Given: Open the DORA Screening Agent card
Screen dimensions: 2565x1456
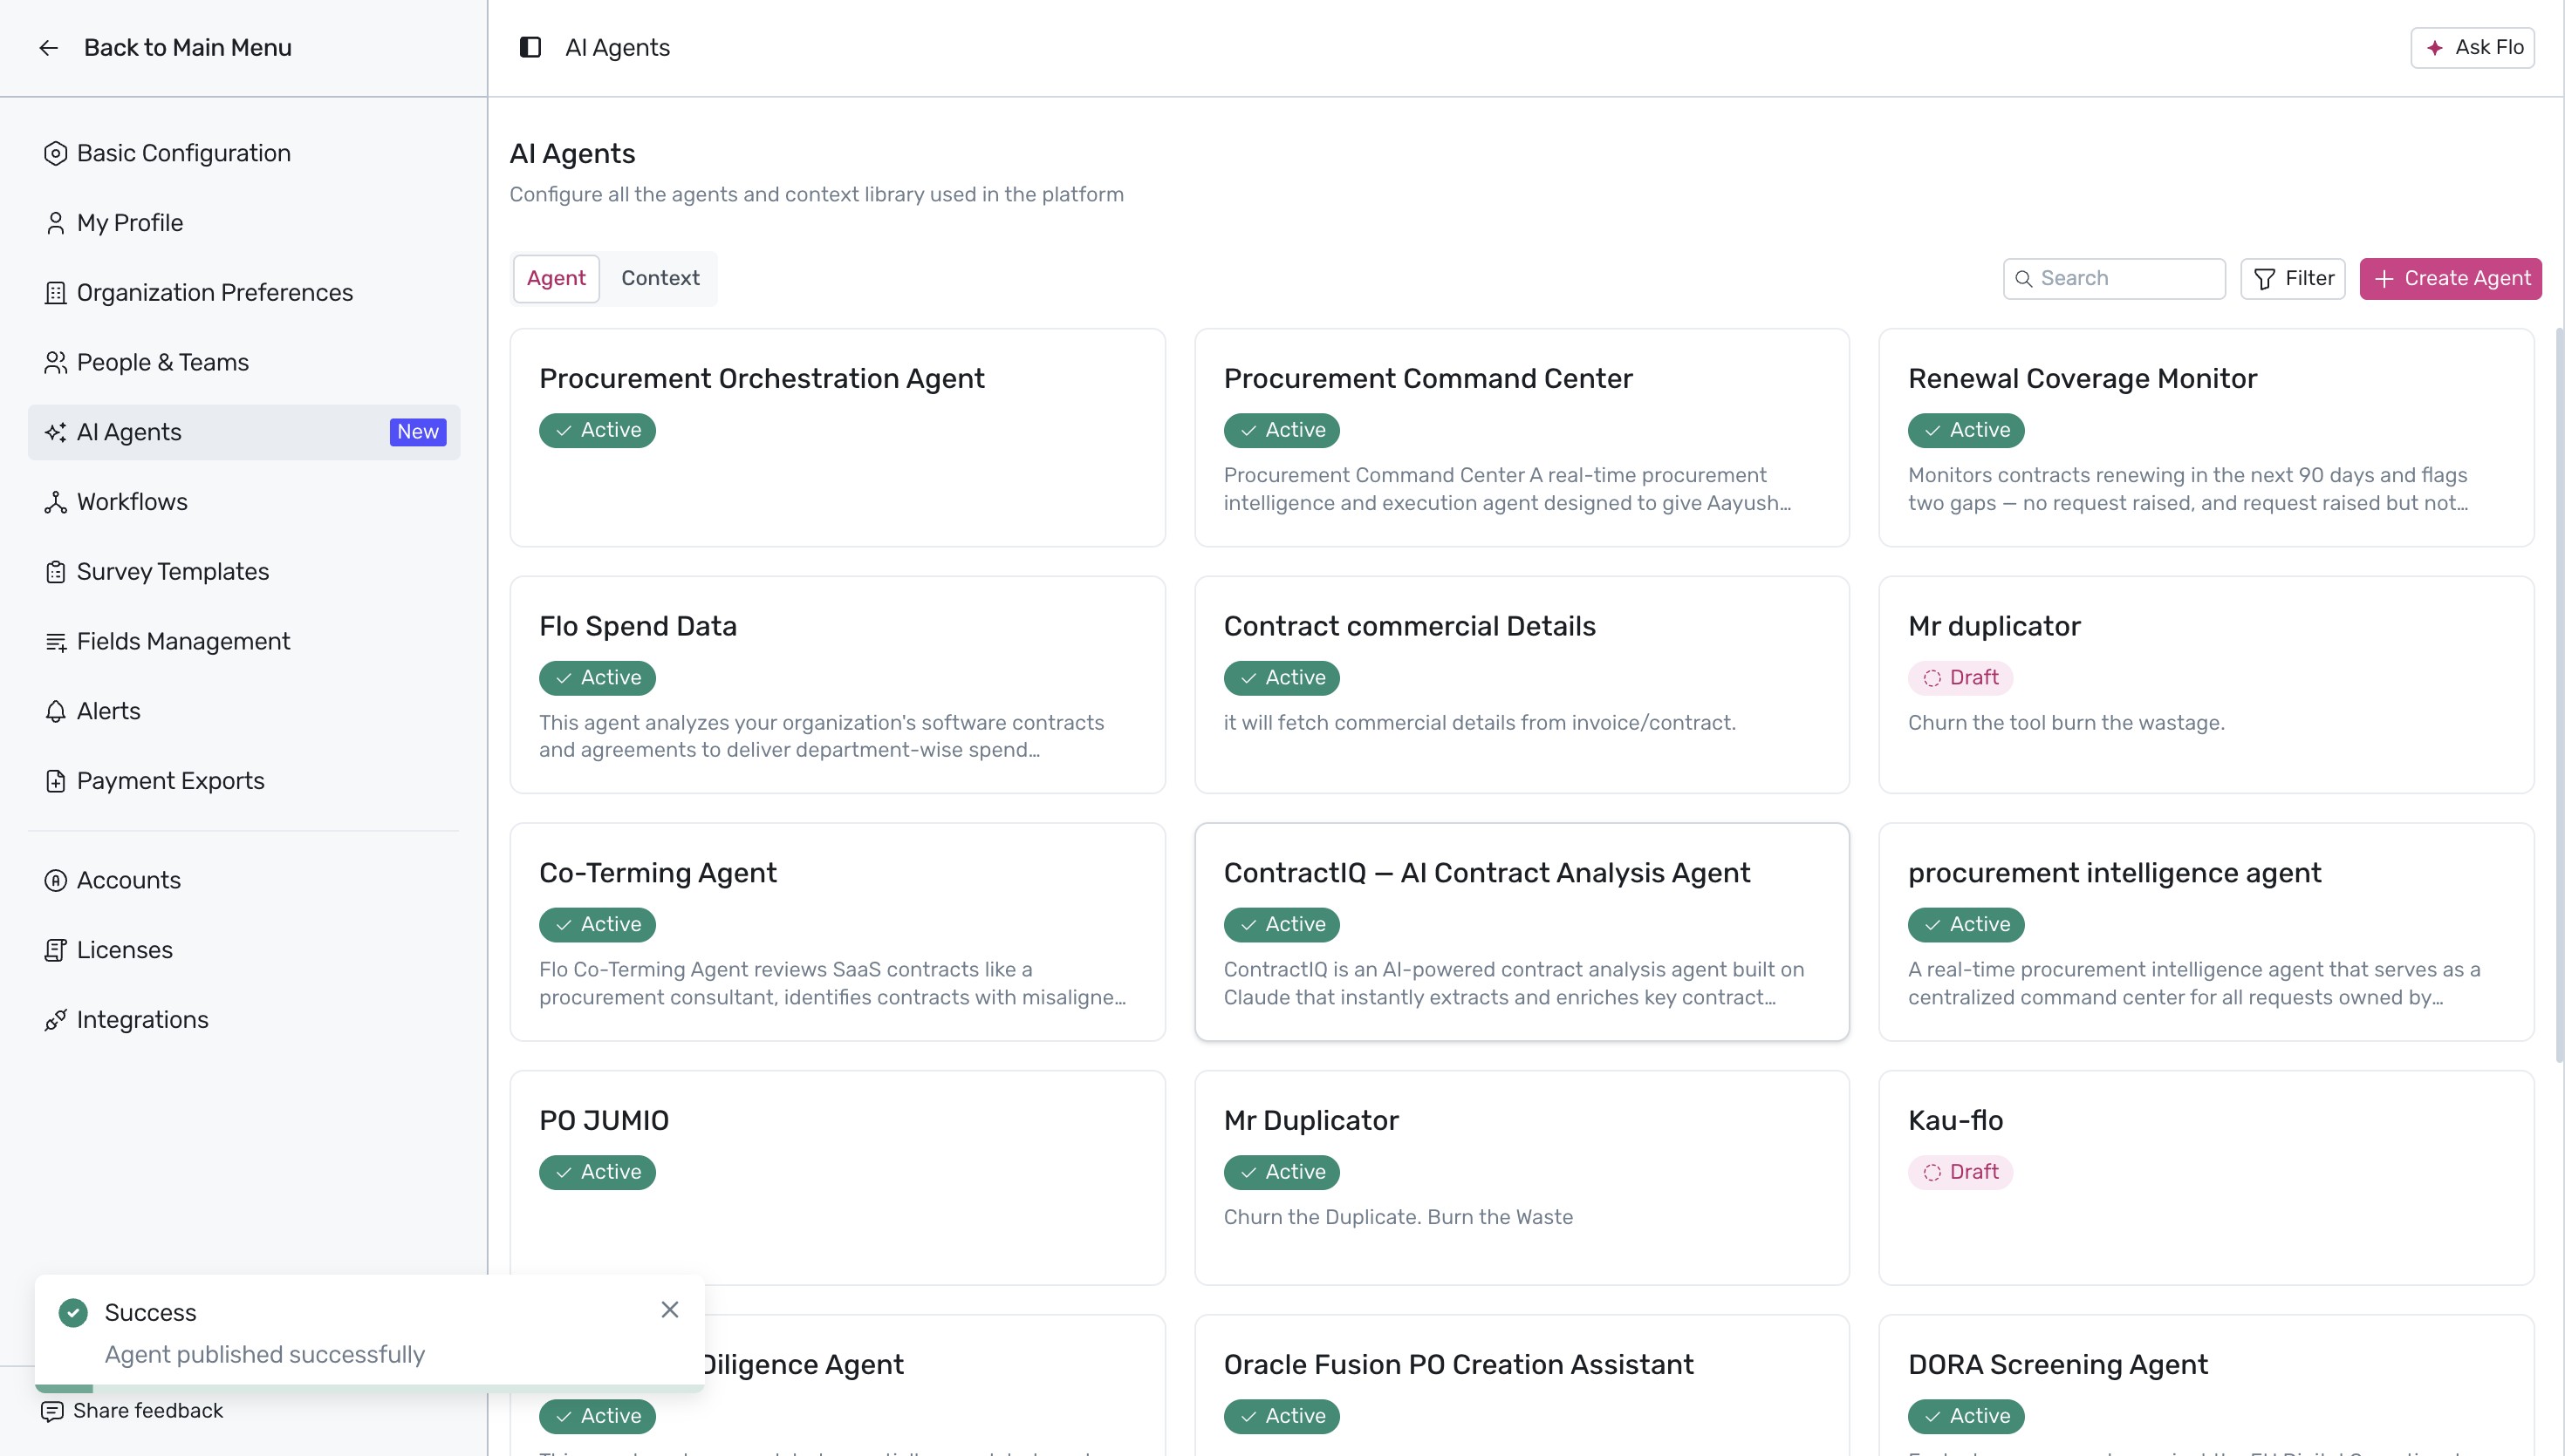Looking at the screenshot, I should pyautogui.click(x=2206, y=1386).
